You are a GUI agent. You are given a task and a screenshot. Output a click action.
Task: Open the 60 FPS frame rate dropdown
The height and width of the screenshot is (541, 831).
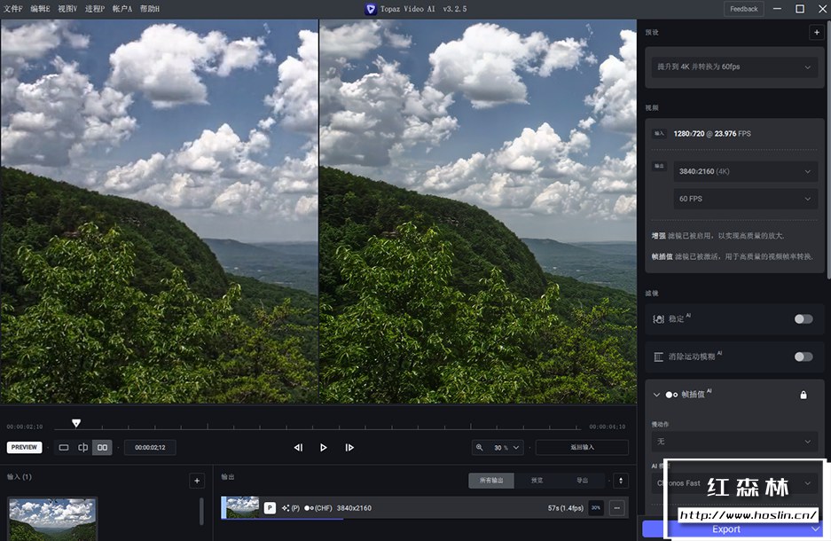pos(745,199)
